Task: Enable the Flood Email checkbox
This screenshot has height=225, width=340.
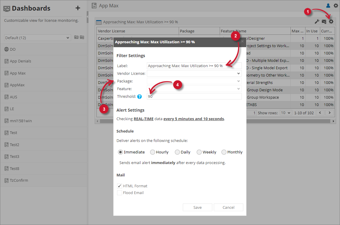Action: point(119,193)
